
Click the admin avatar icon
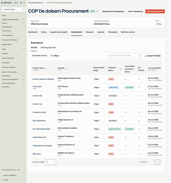21,3
